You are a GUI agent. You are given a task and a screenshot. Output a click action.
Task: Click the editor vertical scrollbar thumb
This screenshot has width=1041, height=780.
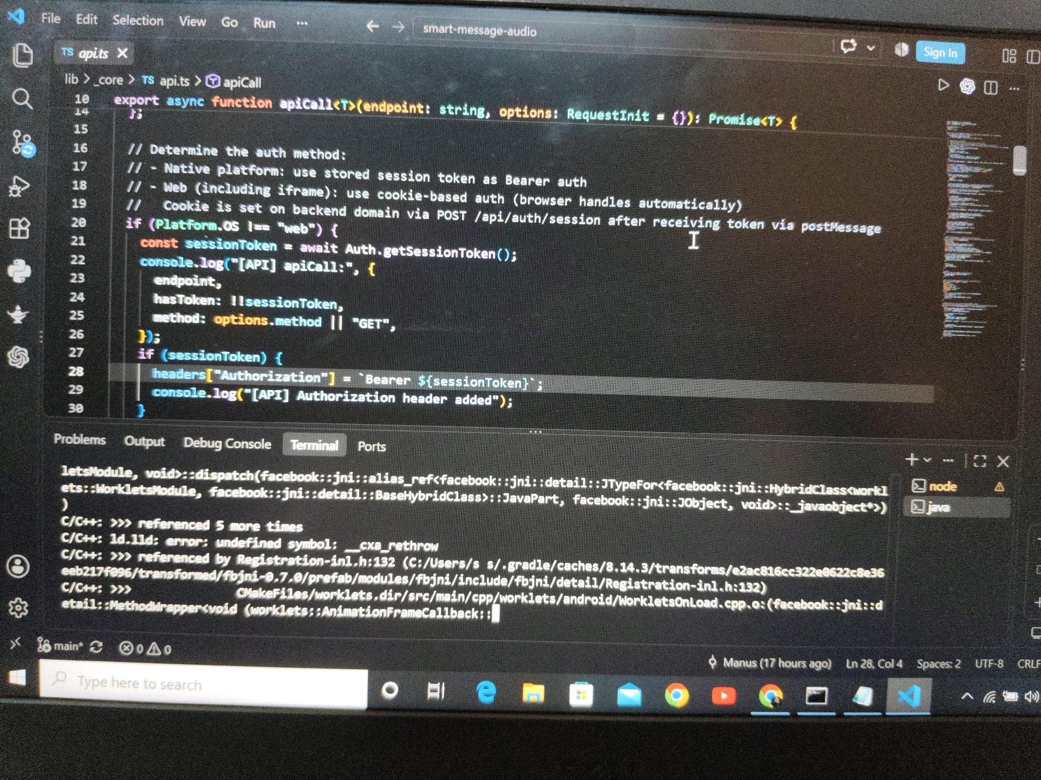pos(1020,161)
